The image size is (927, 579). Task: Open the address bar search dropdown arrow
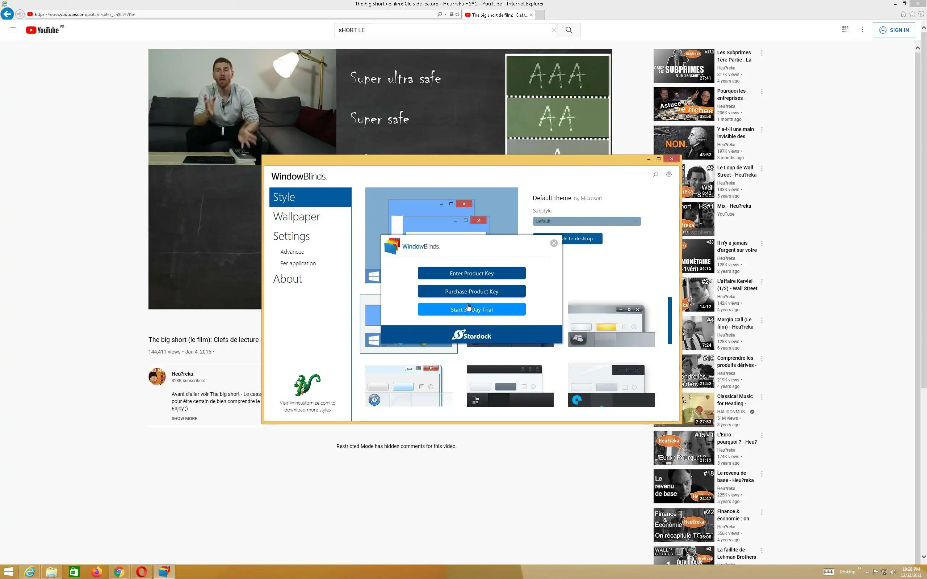[445, 14]
